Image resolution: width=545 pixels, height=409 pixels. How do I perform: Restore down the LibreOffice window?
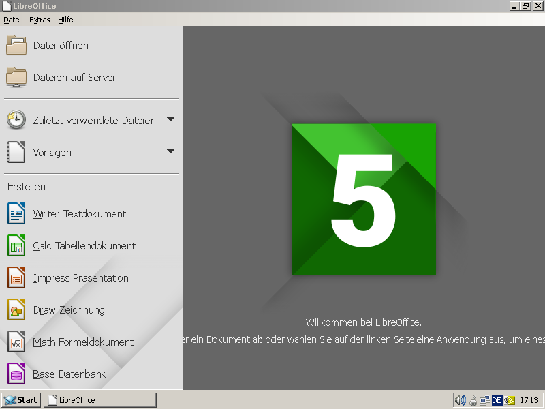525,6
